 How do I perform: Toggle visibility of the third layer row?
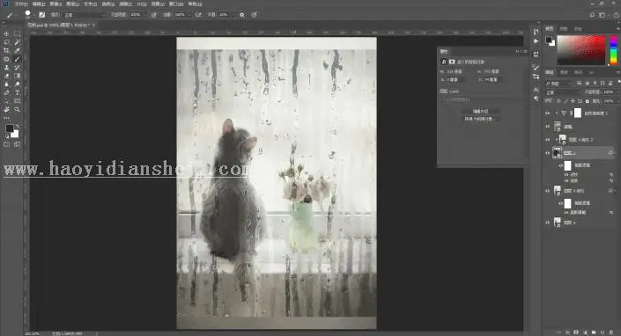click(x=547, y=140)
